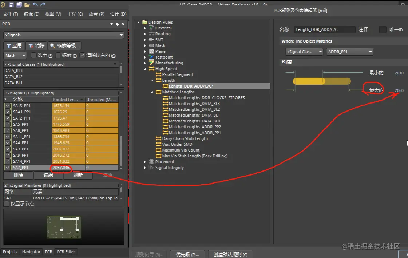This screenshot has height=258, width=408.
Task: Switch to the Projects tab
Action: [x=10, y=252]
